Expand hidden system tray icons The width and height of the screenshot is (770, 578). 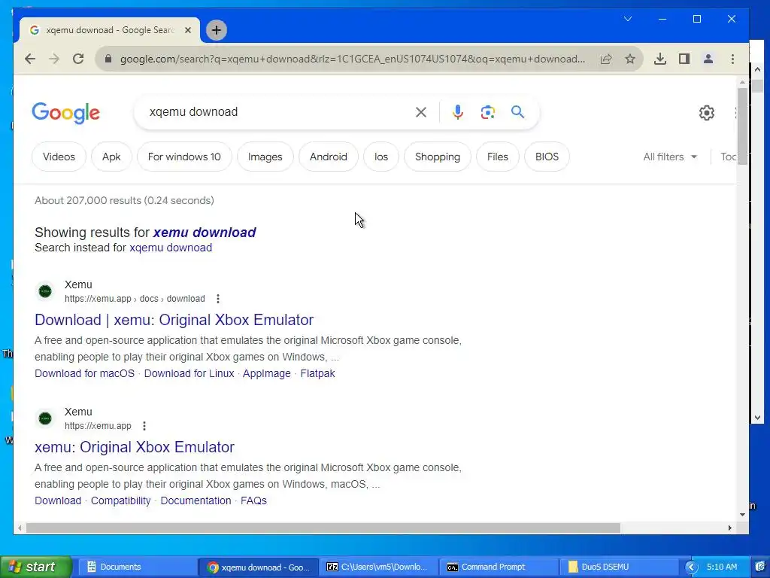691,567
